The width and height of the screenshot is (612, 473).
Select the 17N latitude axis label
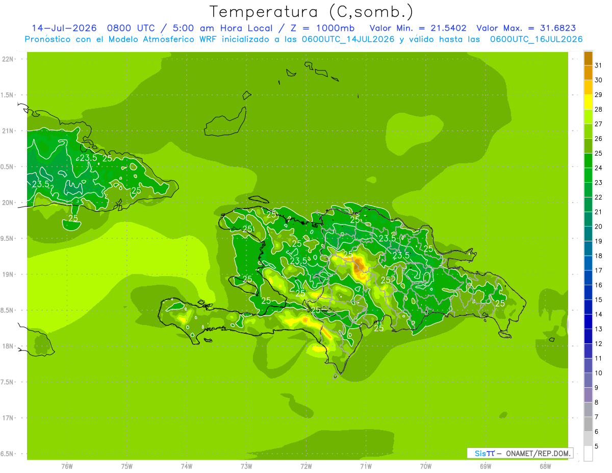coord(8,418)
